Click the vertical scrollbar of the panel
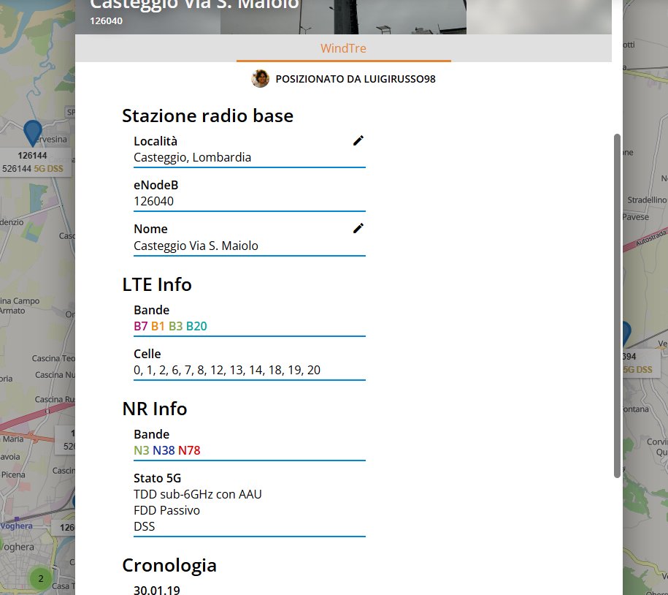The image size is (668, 595). pos(617,306)
